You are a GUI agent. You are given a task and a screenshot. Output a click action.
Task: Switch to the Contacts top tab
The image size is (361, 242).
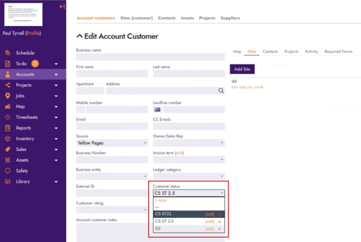click(x=167, y=18)
